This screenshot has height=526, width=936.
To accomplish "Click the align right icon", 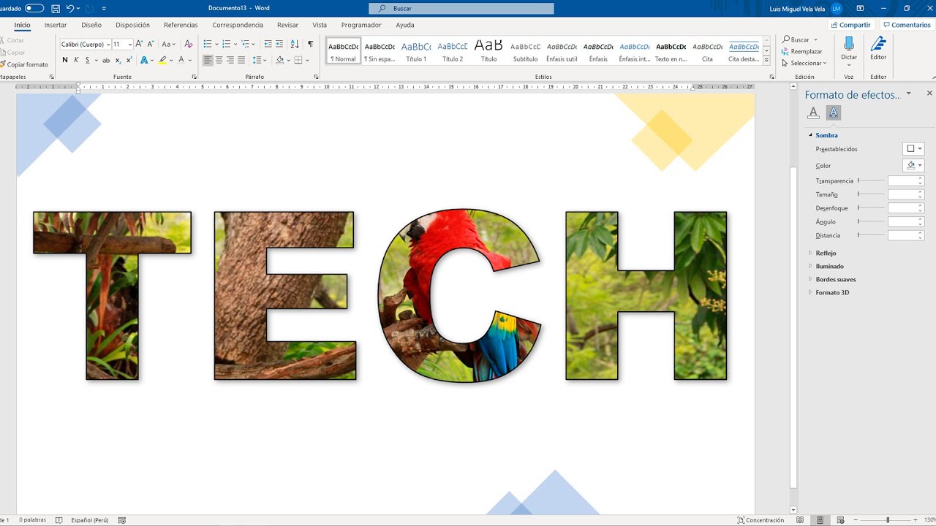I will [230, 60].
